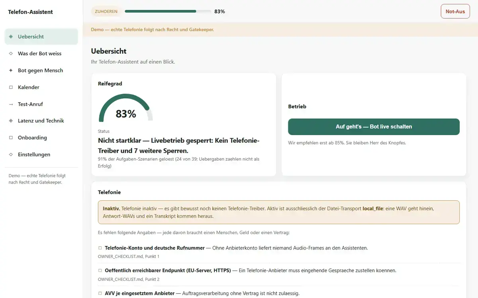The image size is (478, 298).
Task: Click the 83% label next to progress bar
Action: tap(219, 12)
